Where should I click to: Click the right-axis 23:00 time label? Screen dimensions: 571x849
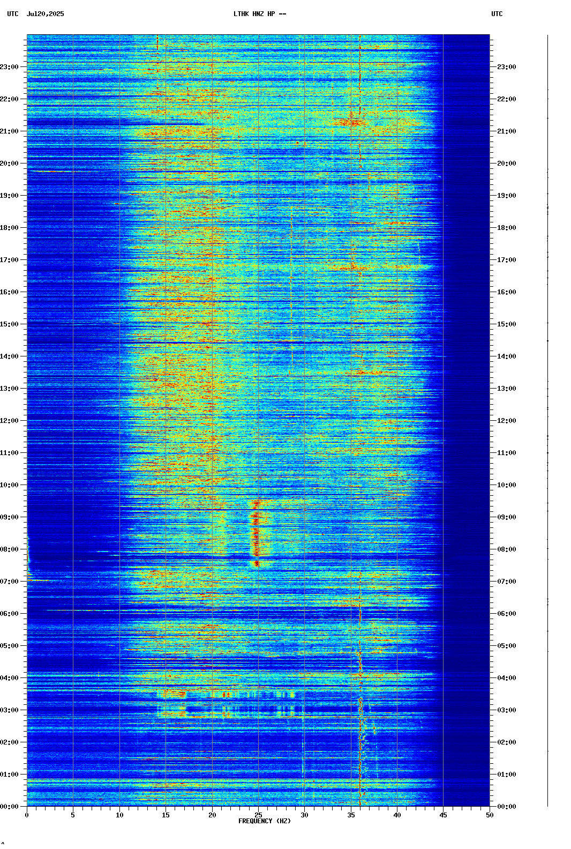click(507, 67)
